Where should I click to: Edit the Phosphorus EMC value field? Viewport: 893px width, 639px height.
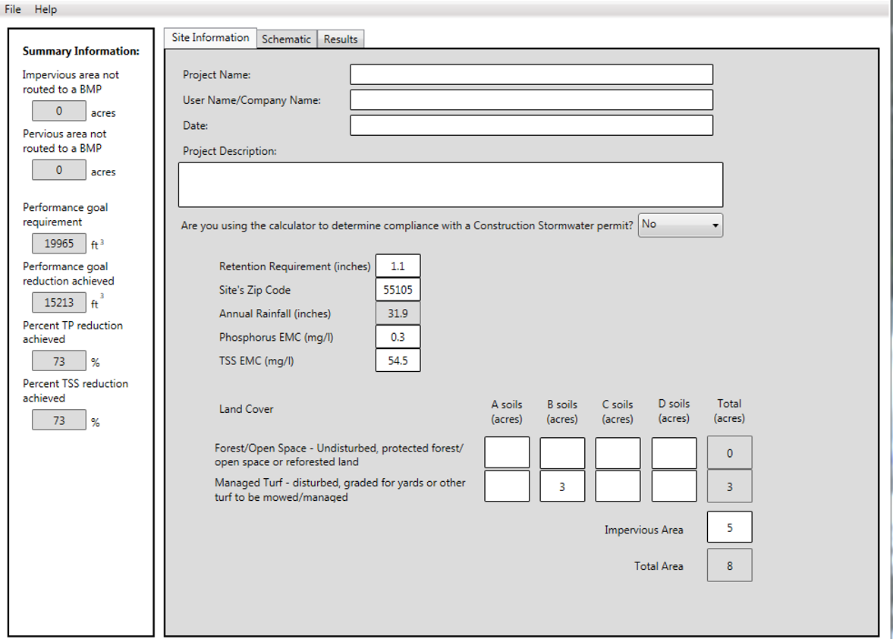(x=398, y=337)
